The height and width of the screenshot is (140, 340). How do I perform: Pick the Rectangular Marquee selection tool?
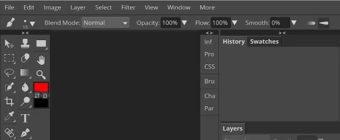pos(9,58)
